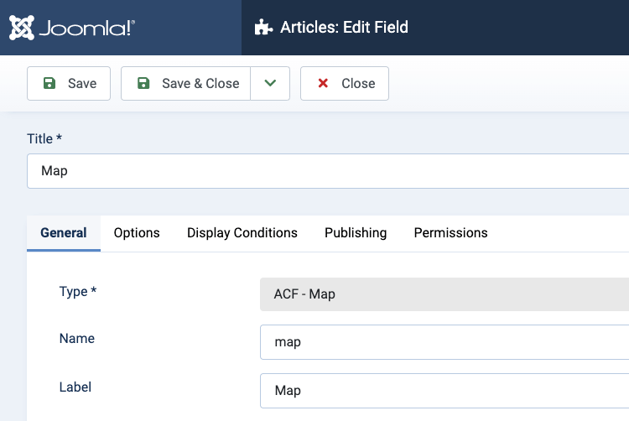This screenshot has height=421, width=629.
Task: Click the Joomla logo
Action: (x=72, y=28)
